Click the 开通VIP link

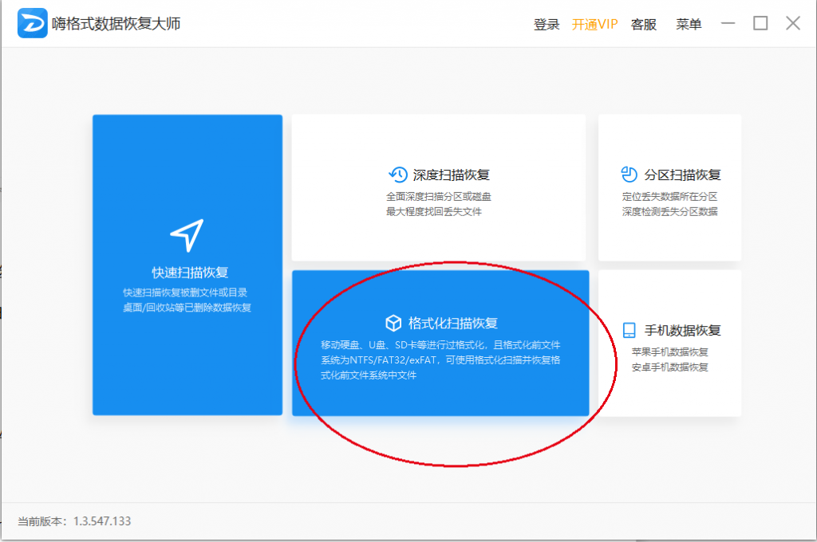coord(594,25)
